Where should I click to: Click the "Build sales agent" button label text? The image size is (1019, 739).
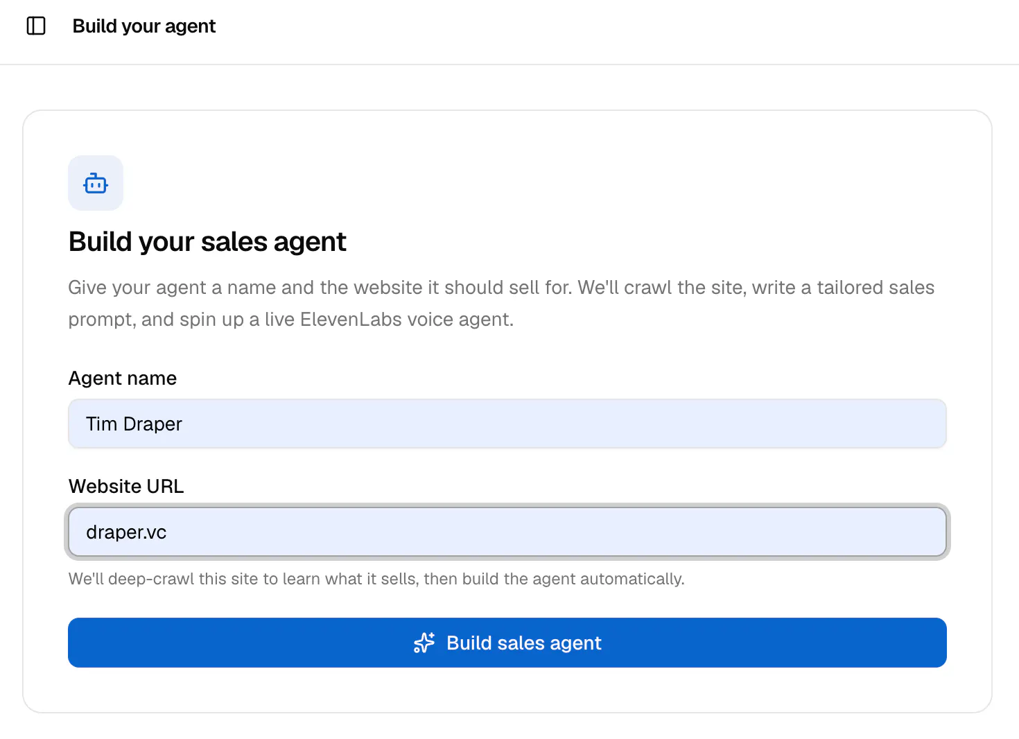524,643
